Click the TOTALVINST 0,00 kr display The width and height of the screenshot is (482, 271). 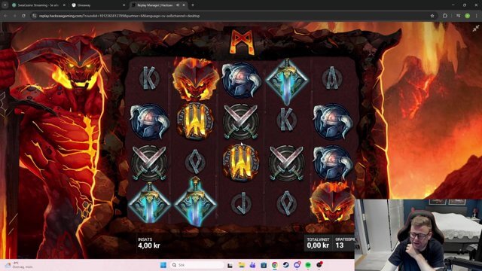coord(318,242)
